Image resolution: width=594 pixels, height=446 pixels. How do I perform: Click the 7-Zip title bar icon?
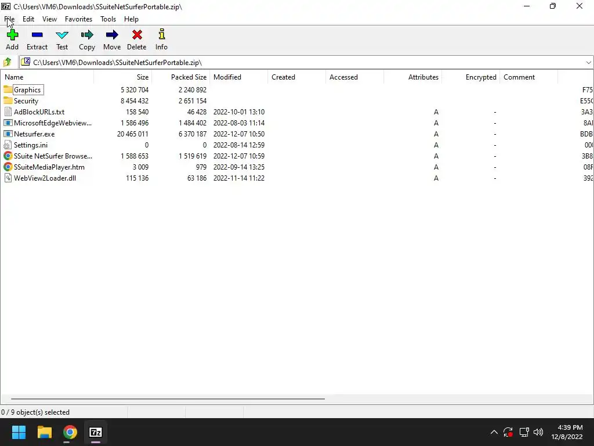click(6, 6)
